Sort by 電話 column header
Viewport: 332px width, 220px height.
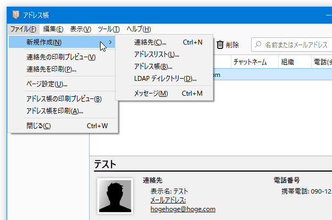pyautogui.click(x=322, y=62)
